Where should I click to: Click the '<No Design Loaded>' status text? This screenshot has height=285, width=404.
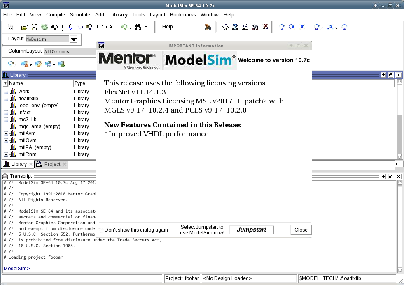[x=227, y=278]
